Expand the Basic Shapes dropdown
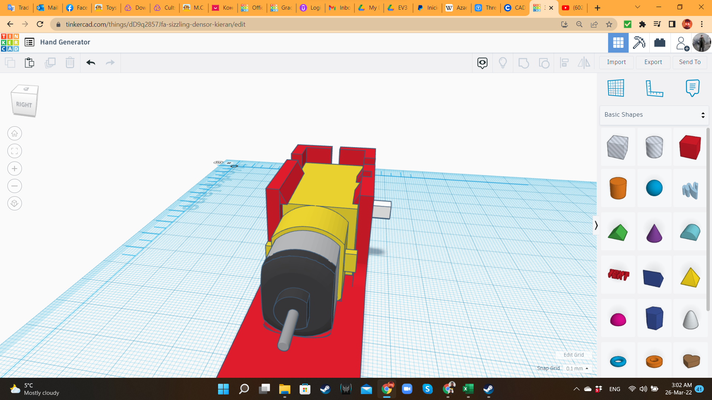The width and height of the screenshot is (712, 400). click(654, 115)
